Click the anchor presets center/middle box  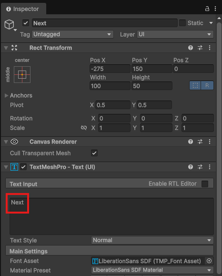22,75
